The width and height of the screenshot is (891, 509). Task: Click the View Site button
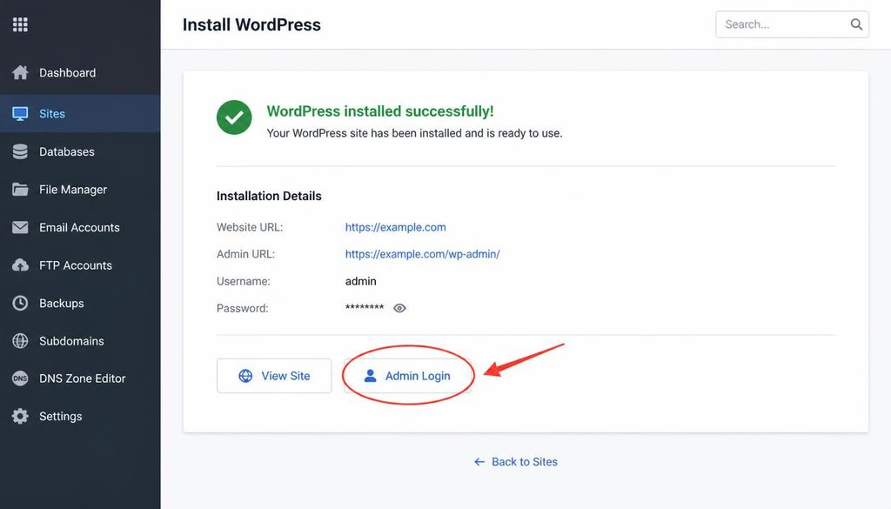(x=274, y=376)
